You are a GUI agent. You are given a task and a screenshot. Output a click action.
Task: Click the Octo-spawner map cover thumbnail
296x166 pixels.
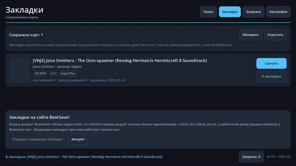[19, 70]
